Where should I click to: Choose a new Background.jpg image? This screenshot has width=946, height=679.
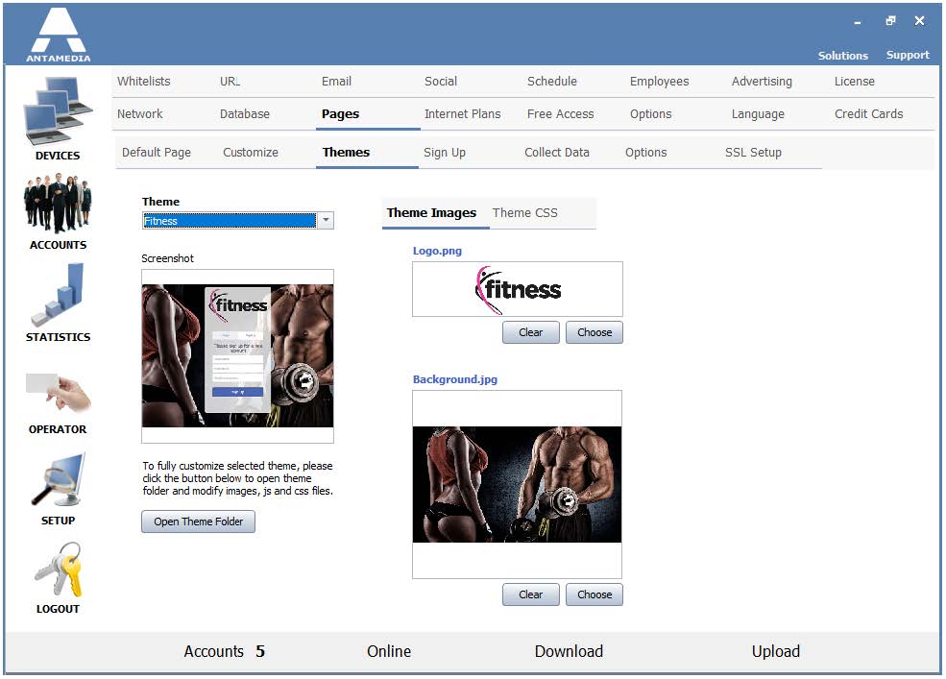[x=594, y=594]
